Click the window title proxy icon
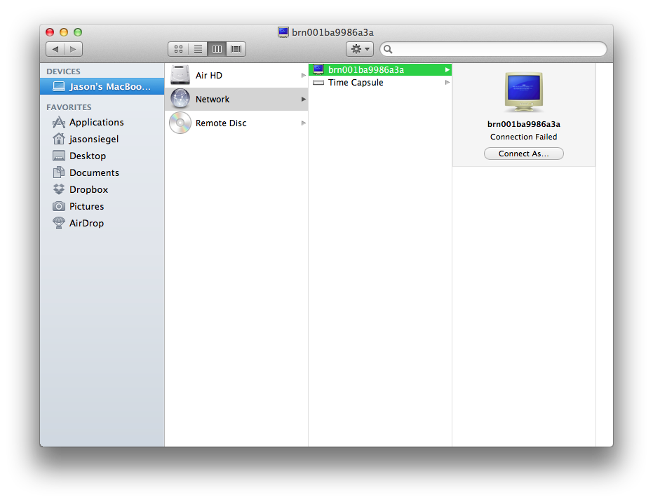 coord(283,32)
